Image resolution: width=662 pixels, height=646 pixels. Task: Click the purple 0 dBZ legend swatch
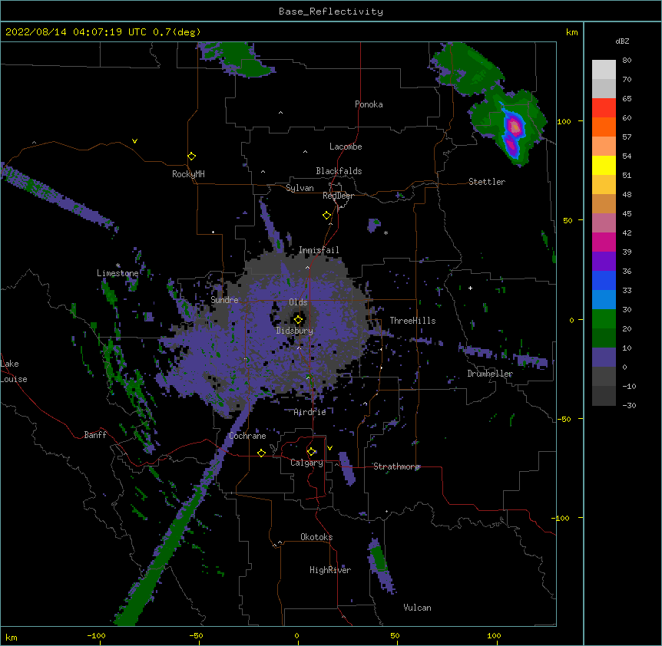point(604,358)
